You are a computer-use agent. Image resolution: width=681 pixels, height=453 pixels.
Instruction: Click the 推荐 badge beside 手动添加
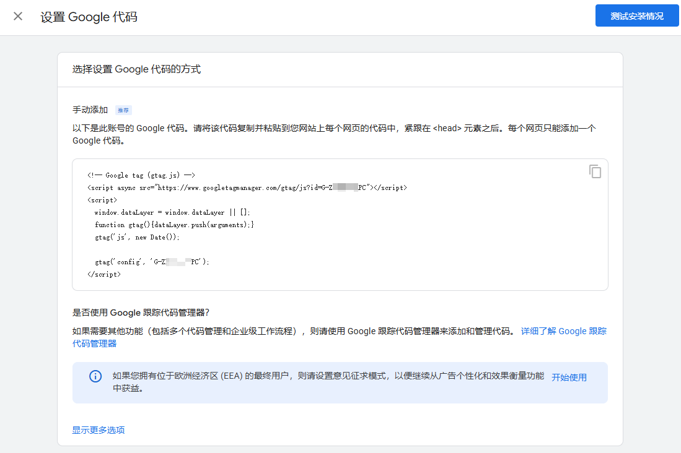(x=123, y=110)
